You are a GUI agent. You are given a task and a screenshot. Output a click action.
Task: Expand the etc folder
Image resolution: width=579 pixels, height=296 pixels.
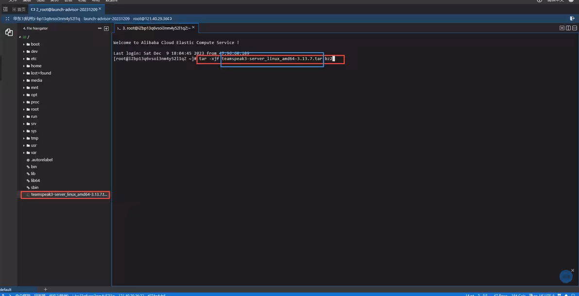24,59
